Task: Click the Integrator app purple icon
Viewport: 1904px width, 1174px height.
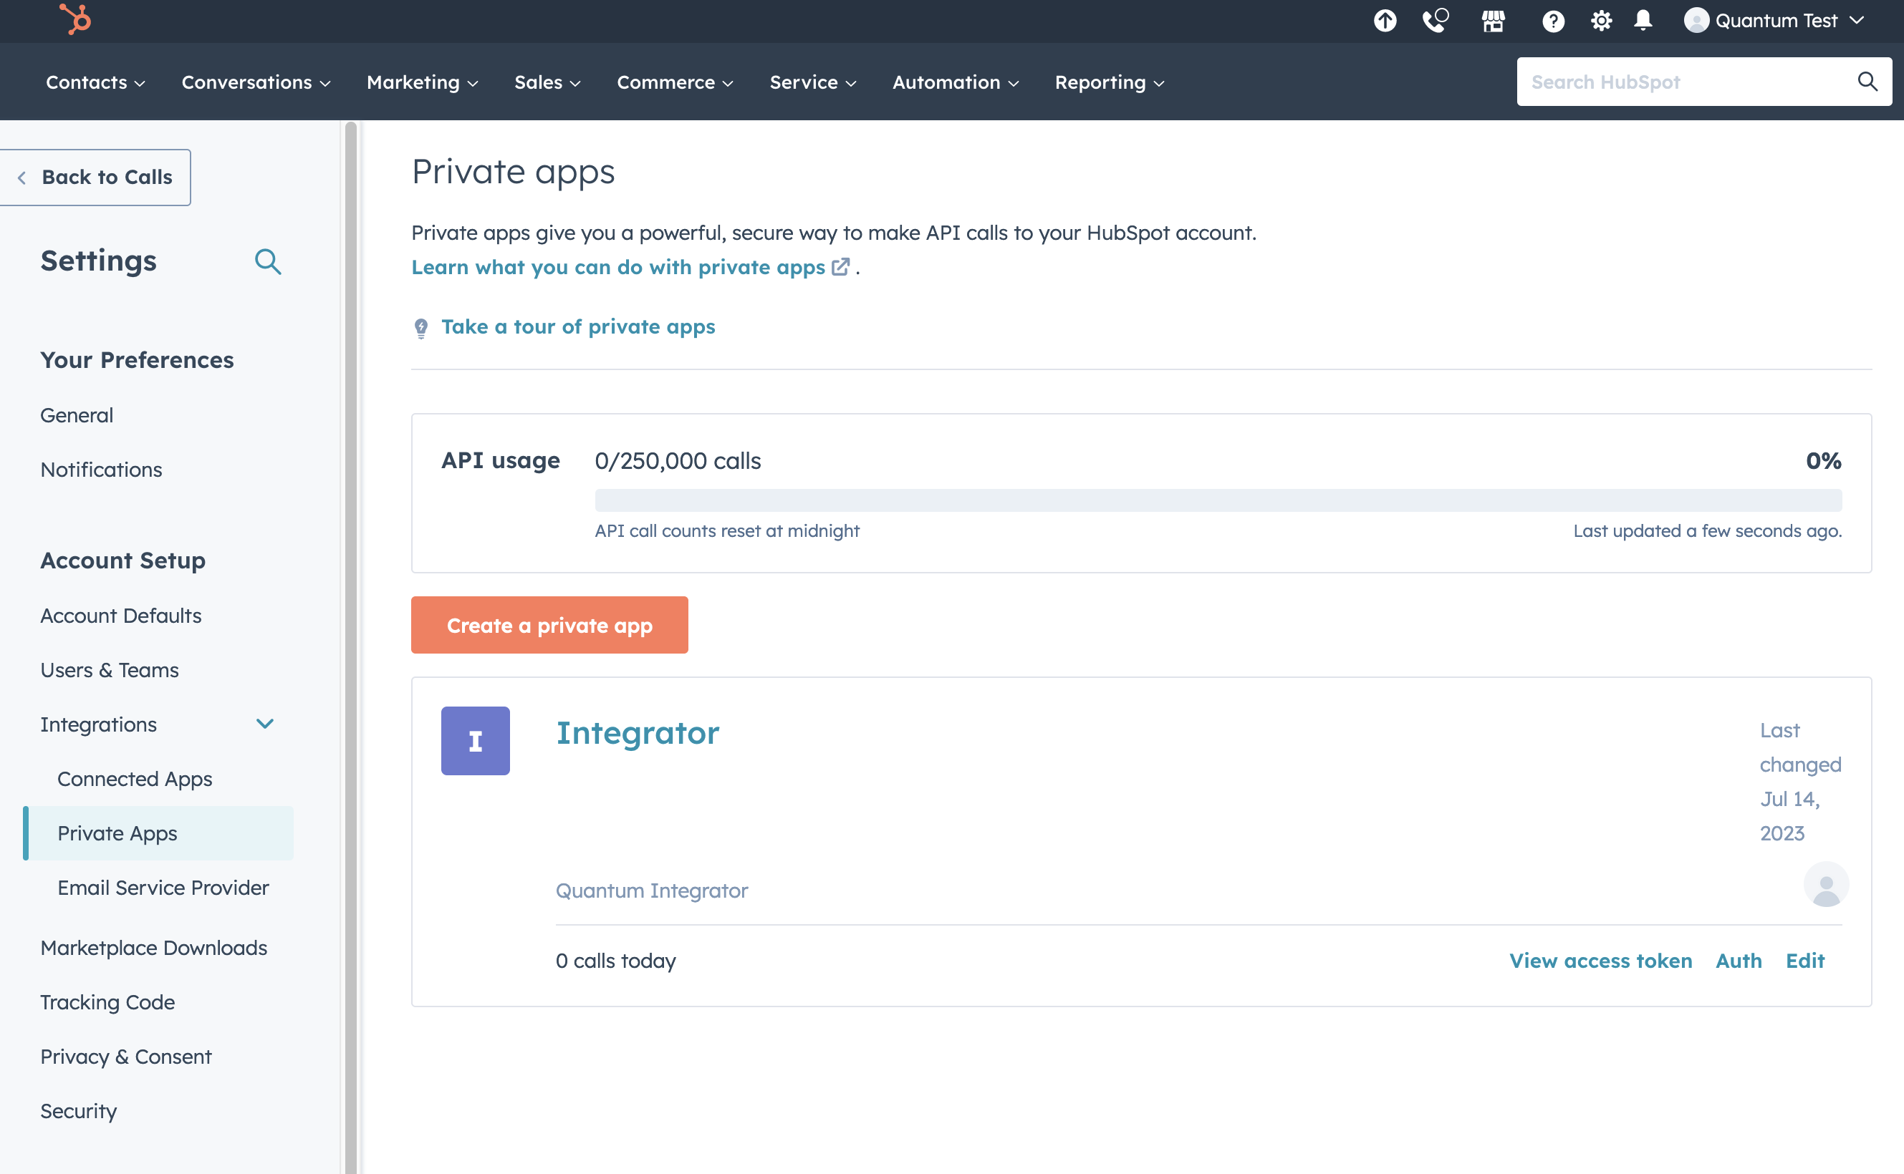Action: coord(476,741)
